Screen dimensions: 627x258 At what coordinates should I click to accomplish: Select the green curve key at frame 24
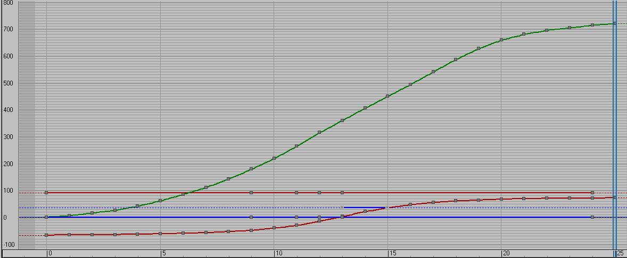tap(592, 25)
